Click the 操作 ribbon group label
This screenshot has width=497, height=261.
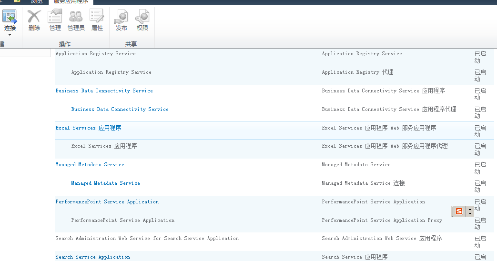[x=65, y=44]
